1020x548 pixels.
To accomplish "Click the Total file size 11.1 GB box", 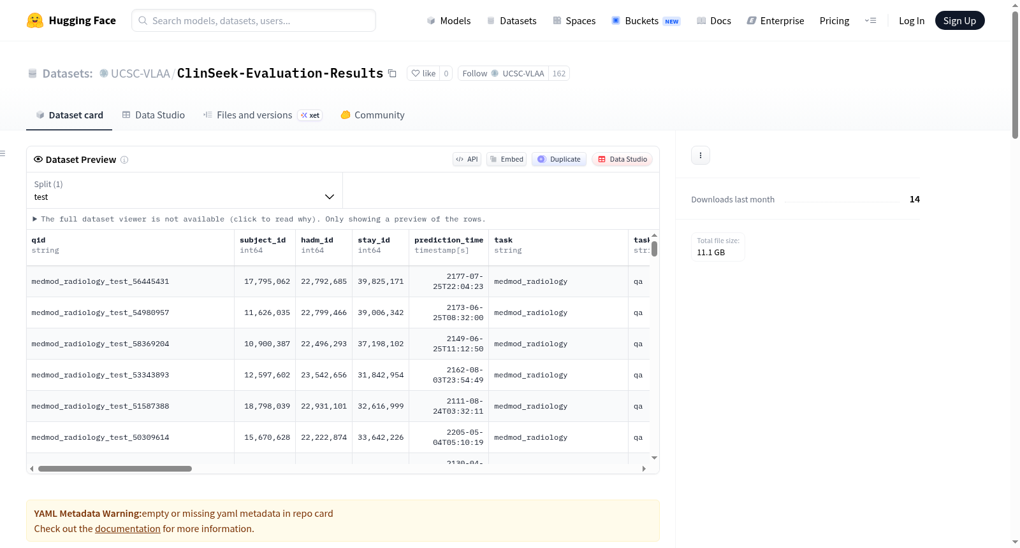I will (718, 247).
